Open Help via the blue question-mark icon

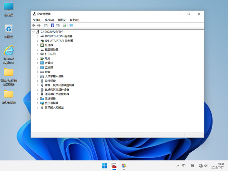tap(52, 26)
